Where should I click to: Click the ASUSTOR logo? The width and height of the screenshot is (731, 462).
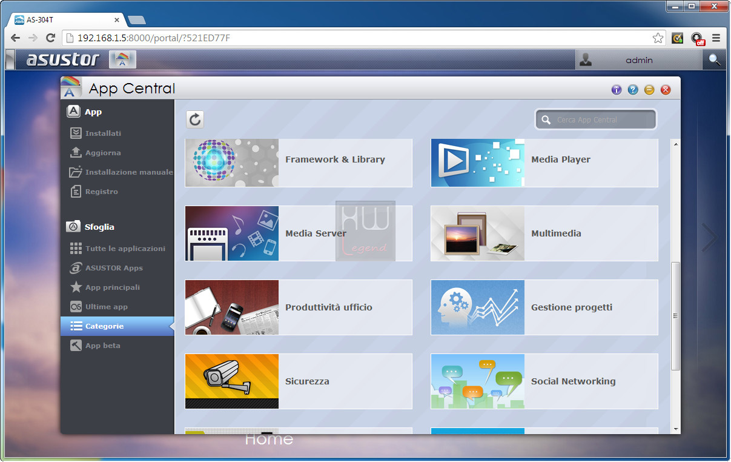[x=62, y=59]
